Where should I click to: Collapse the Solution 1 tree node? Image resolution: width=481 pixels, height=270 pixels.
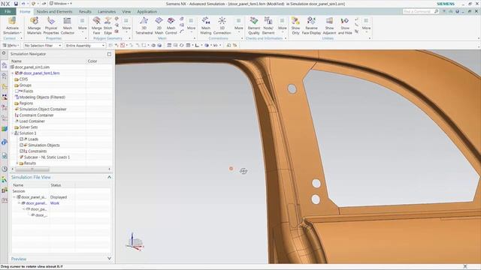(13, 133)
